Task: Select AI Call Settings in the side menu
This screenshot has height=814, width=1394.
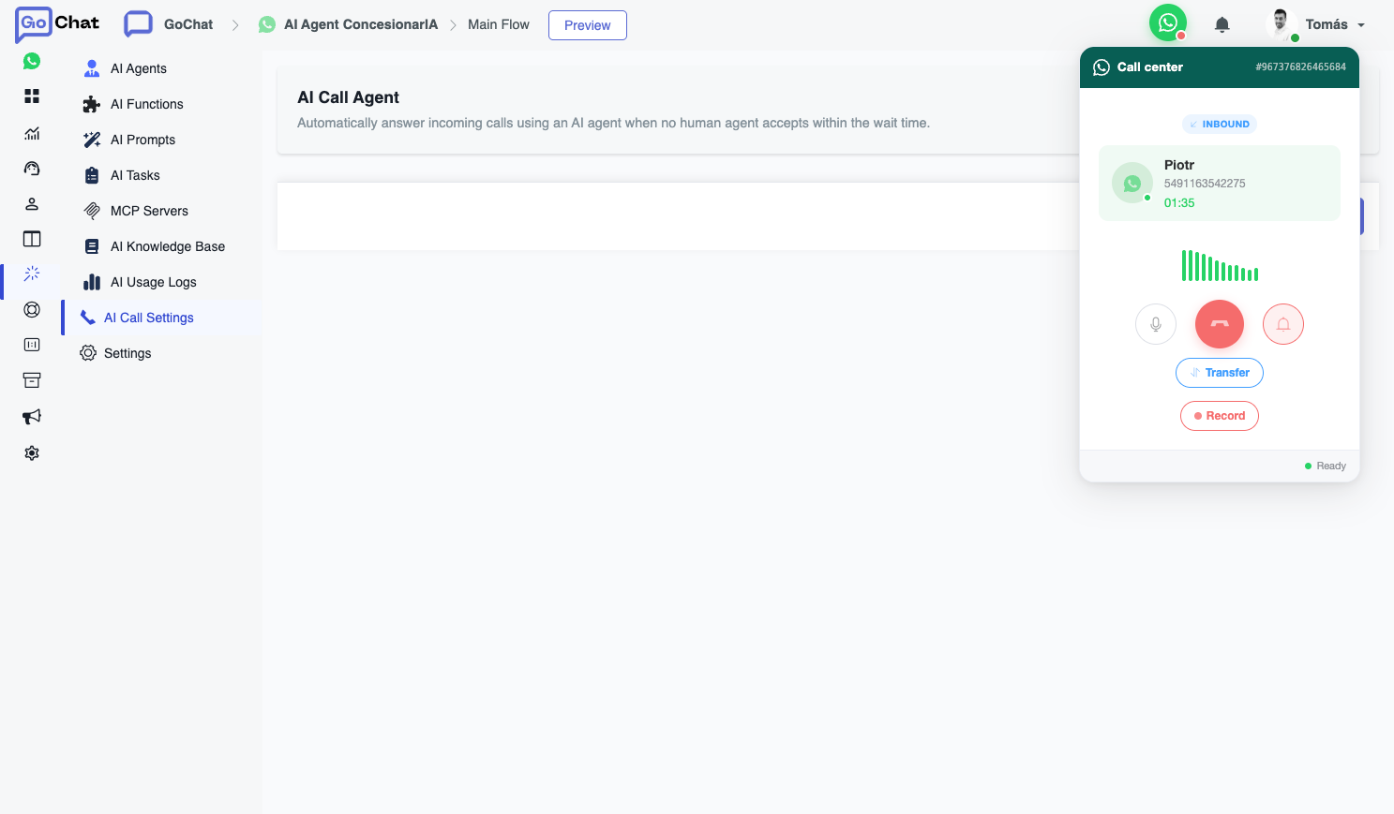Action: click(x=149, y=318)
